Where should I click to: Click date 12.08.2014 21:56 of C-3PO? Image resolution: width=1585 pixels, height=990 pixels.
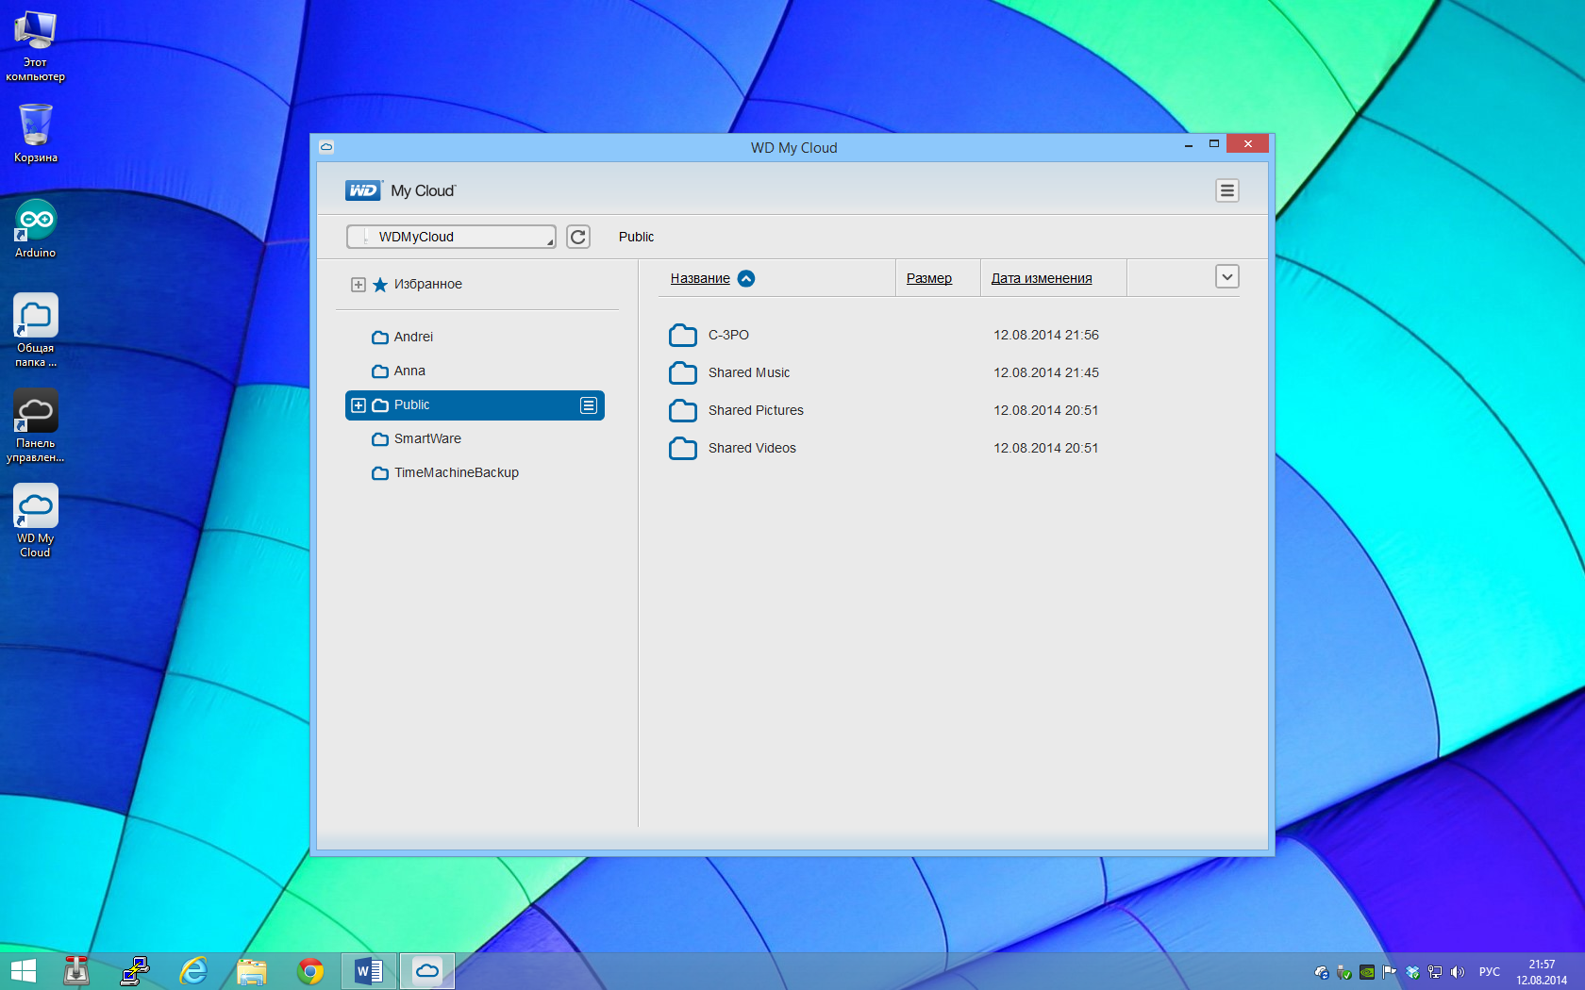1046,335
